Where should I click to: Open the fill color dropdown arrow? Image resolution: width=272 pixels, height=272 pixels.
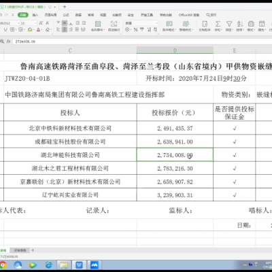coord(33,30)
